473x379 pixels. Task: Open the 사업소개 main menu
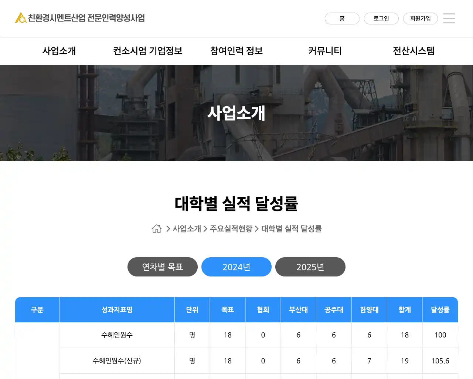click(x=59, y=51)
